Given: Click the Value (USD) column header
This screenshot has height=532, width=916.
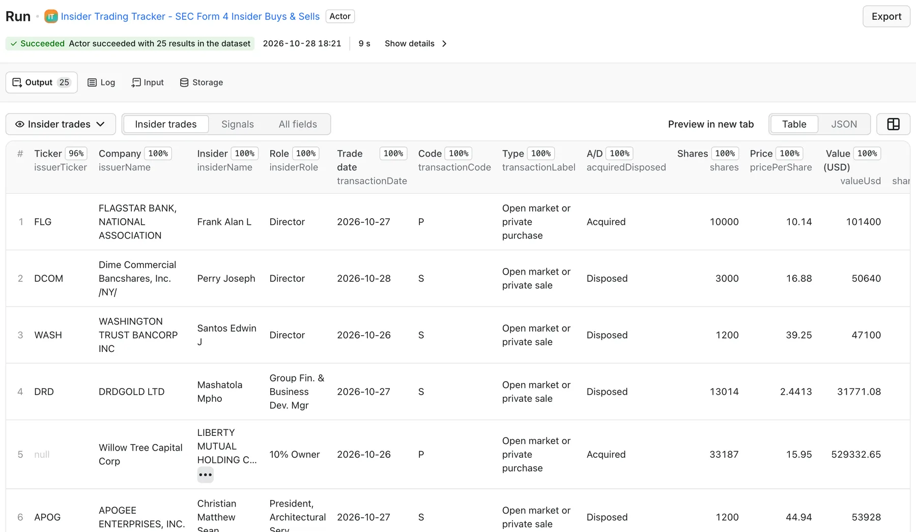Looking at the screenshot, I should [x=837, y=160].
